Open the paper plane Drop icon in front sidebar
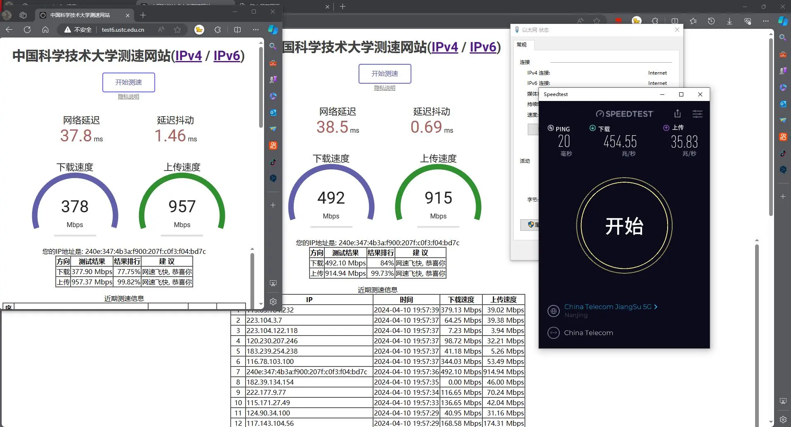791x427 pixels. click(273, 129)
